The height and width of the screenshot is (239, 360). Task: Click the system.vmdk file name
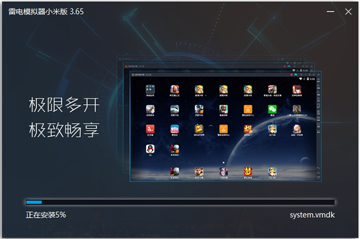[x=312, y=215]
